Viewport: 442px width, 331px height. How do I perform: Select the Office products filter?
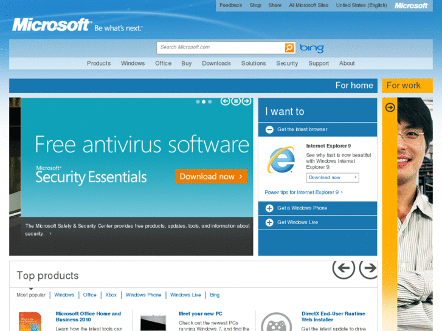click(89, 295)
